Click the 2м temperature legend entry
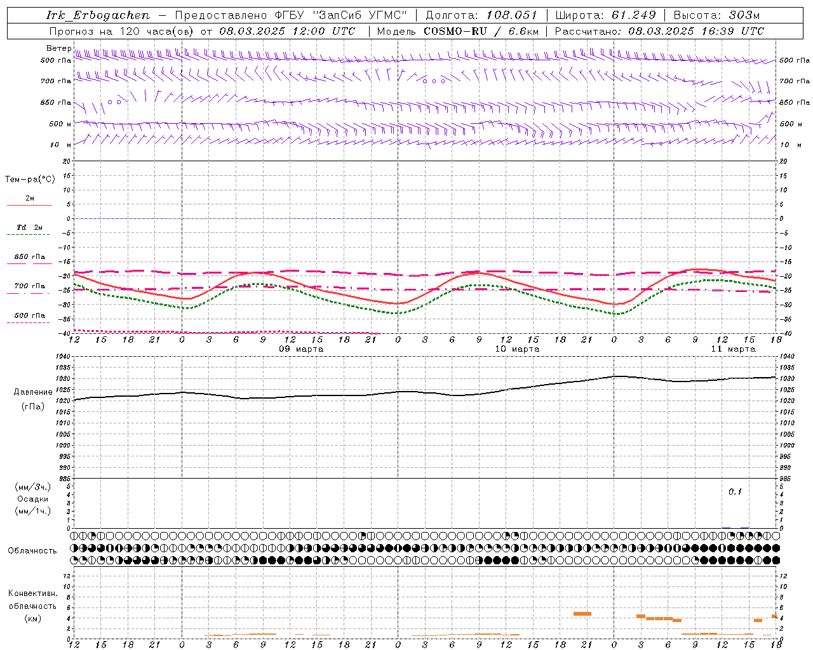The width and height of the screenshot is (813, 650). (30, 198)
